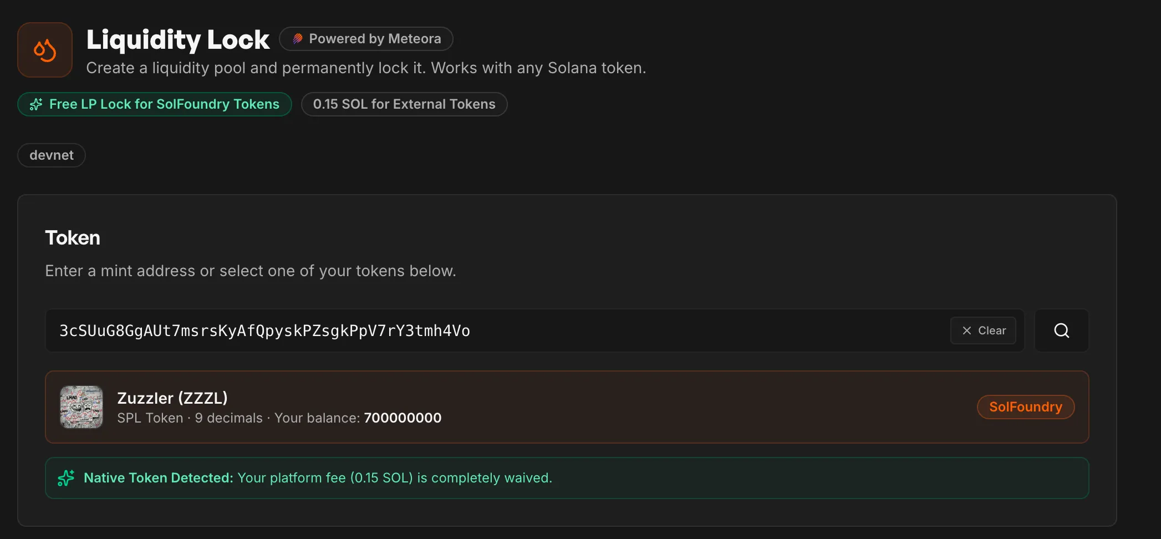Image resolution: width=1161 pixels, height=539 pixels.
Task: Click the 700000000 balance value
Action: pyautogui.click(x=403, y=418)
